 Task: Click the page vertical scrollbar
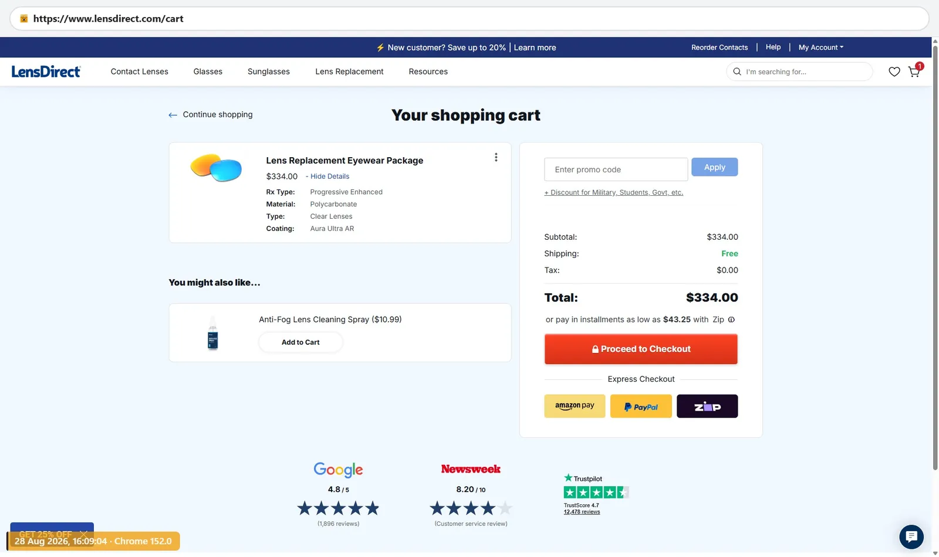click(x=935, y=258)
